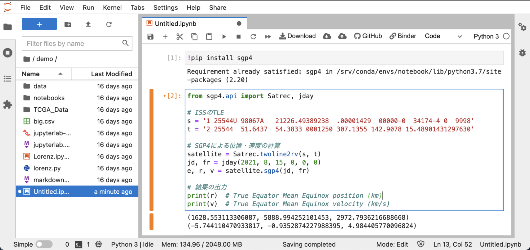Click the terminal count status icon
The image size is (530, 250).
point(78,244)
